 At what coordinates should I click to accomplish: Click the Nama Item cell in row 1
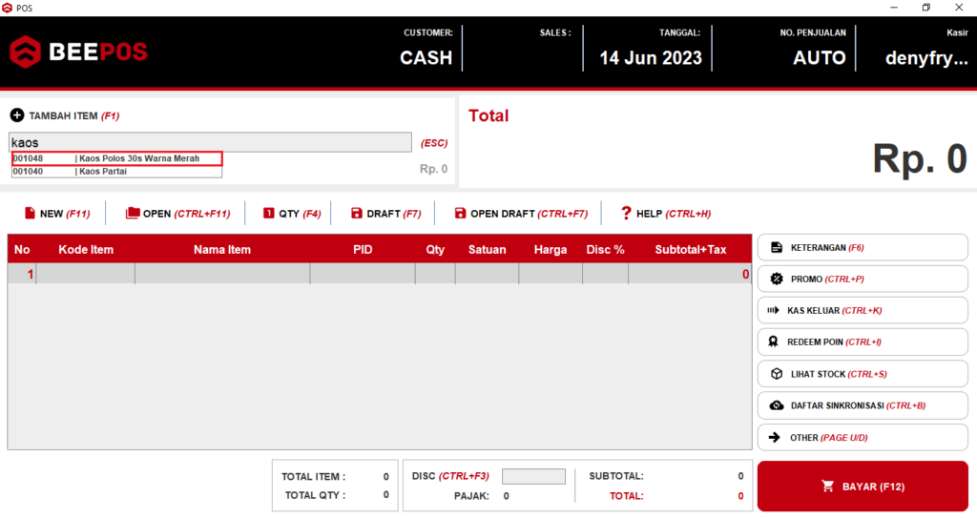point(221,274)
